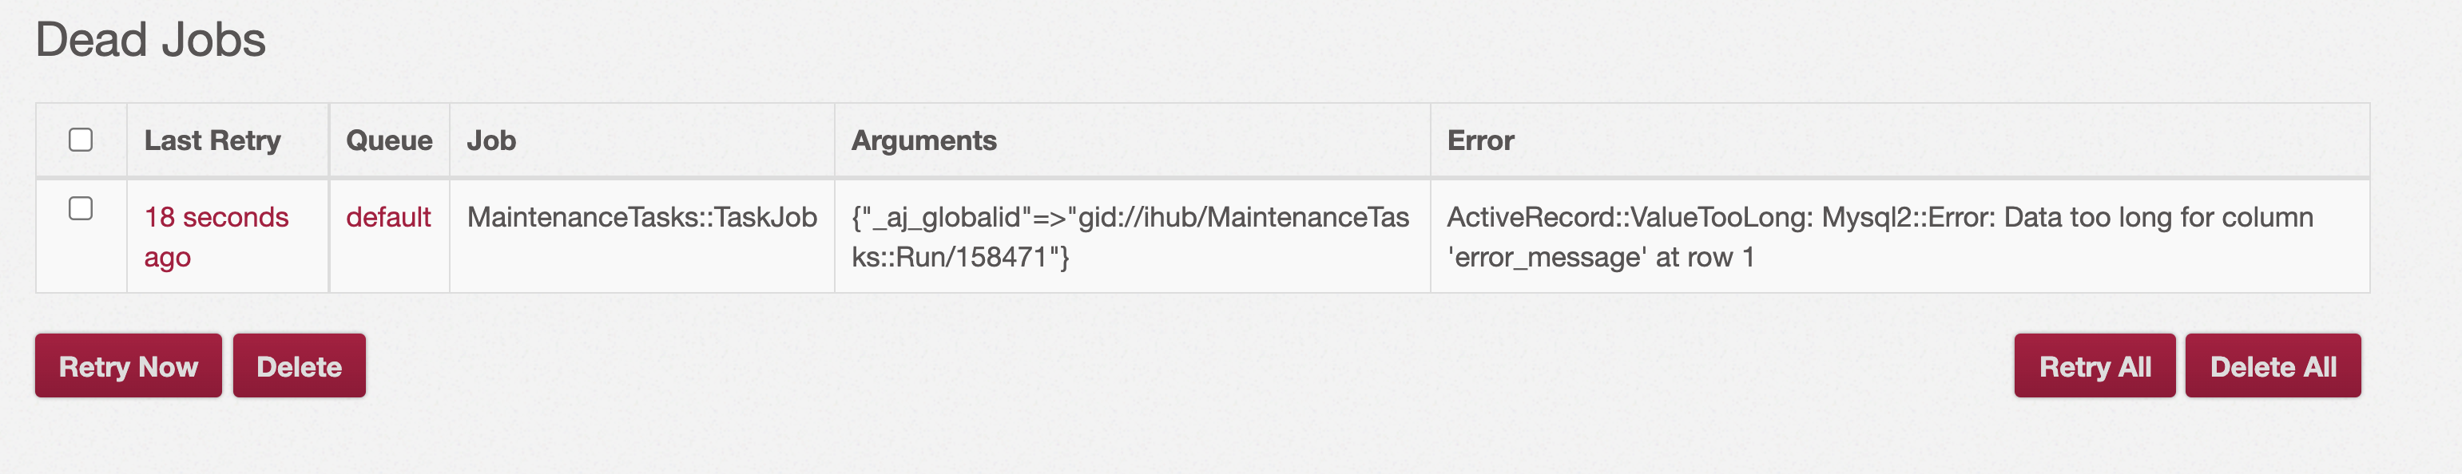Click the Job column header
2462x474 pixels.
pyautogui.click(x=490, y=140)
